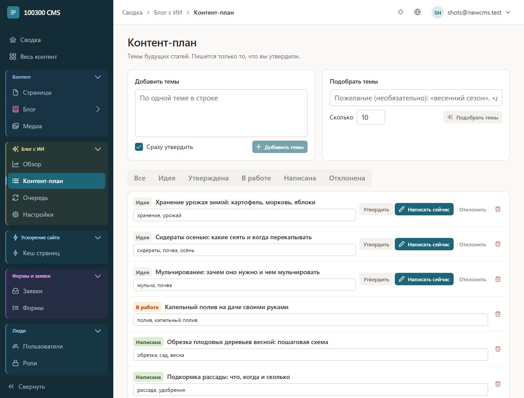The width and height of the screenshot is (524, 398).
Task: Open Роли in the sidebar
Action: (x=57, y=363)
